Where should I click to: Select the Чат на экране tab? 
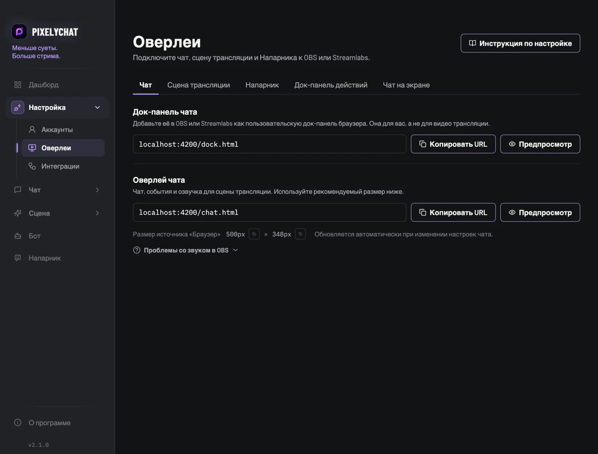(406, 85)
